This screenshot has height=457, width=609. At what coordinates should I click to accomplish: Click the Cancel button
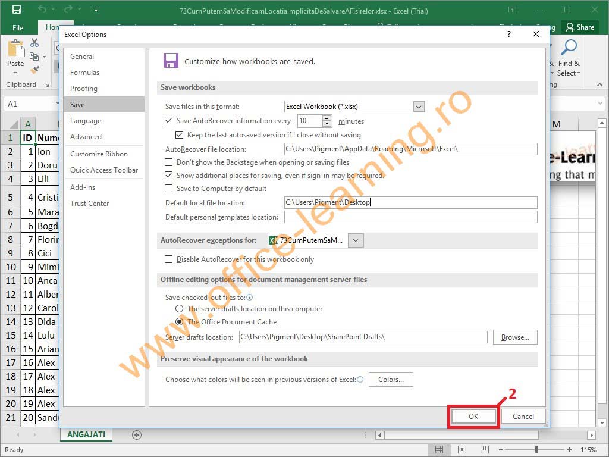523,416
